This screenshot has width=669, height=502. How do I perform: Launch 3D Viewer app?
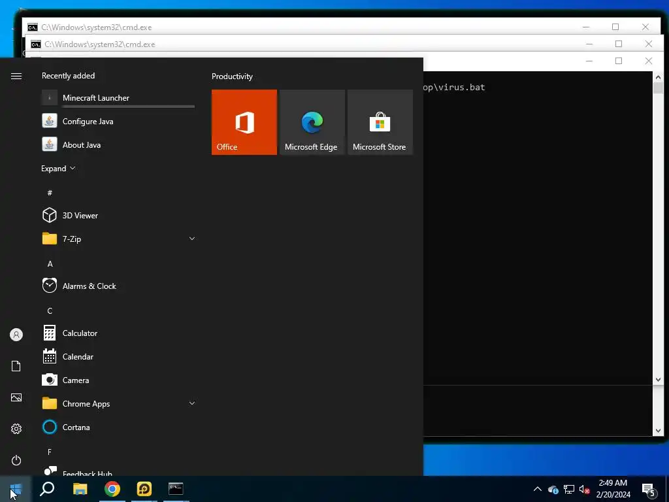tap(118, 215)
